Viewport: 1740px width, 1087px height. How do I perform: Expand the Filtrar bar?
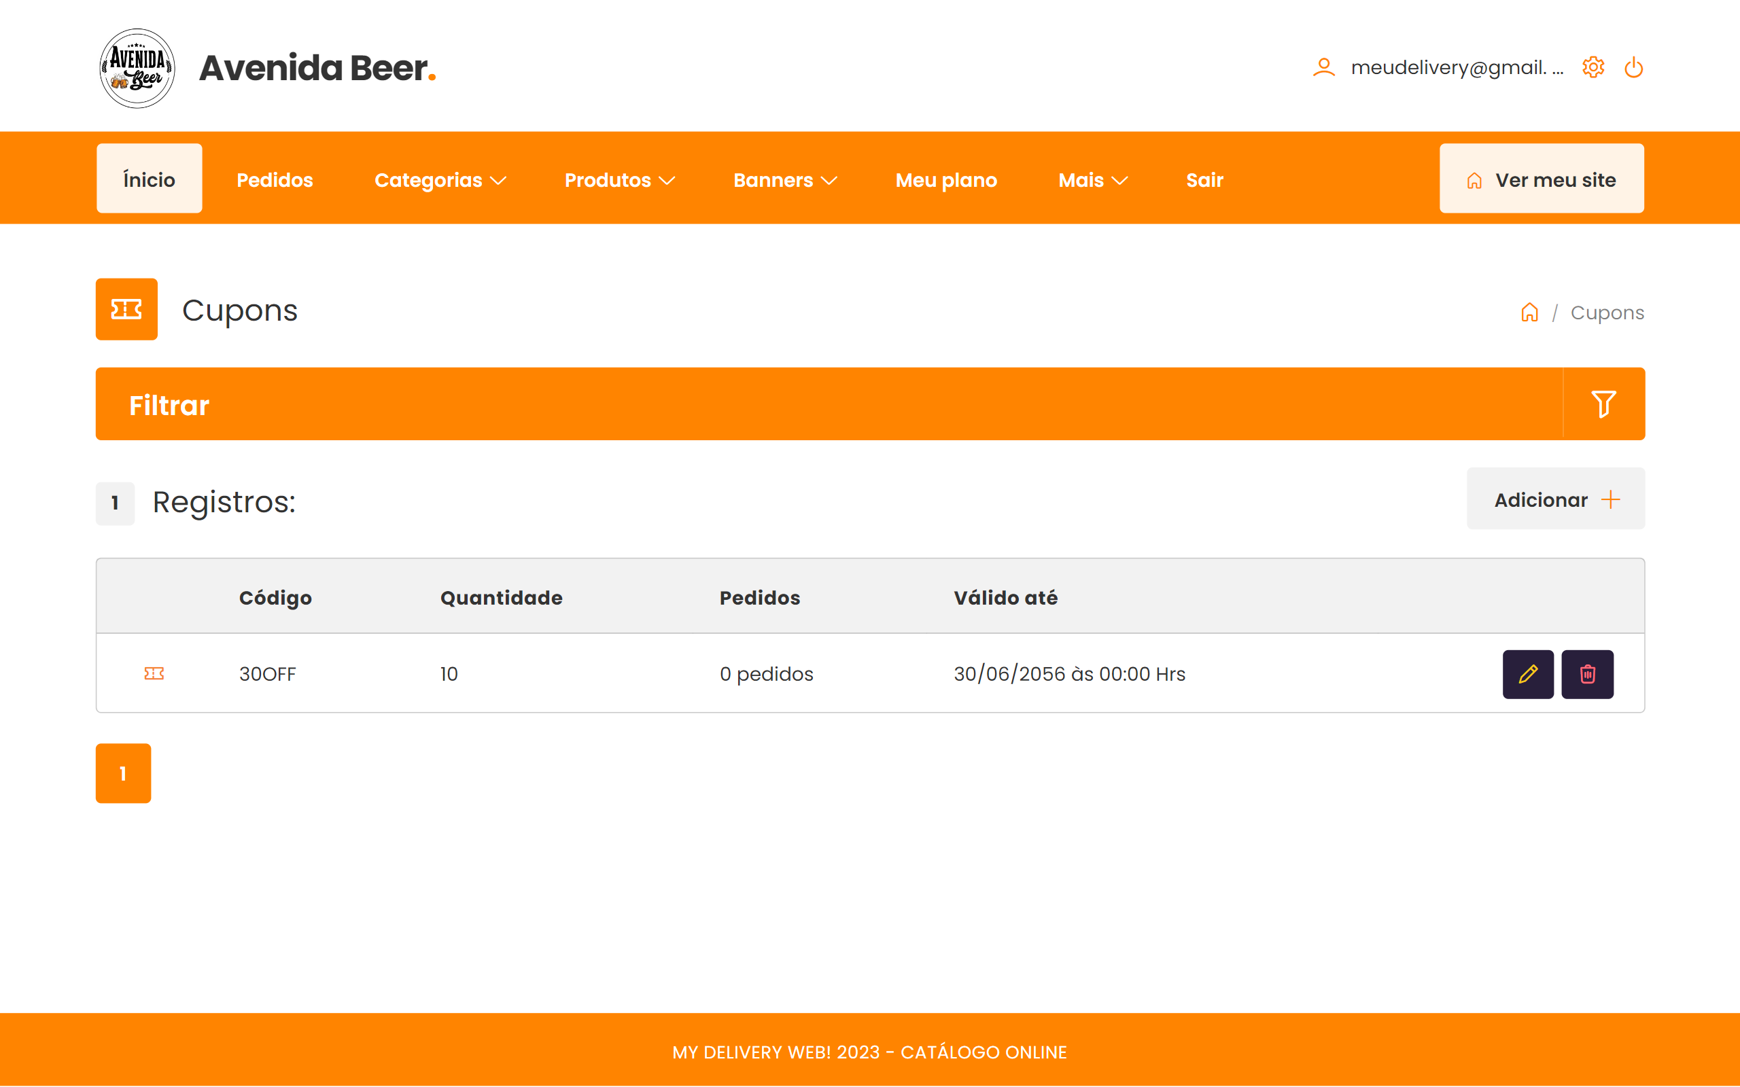(x=827, y=404)
